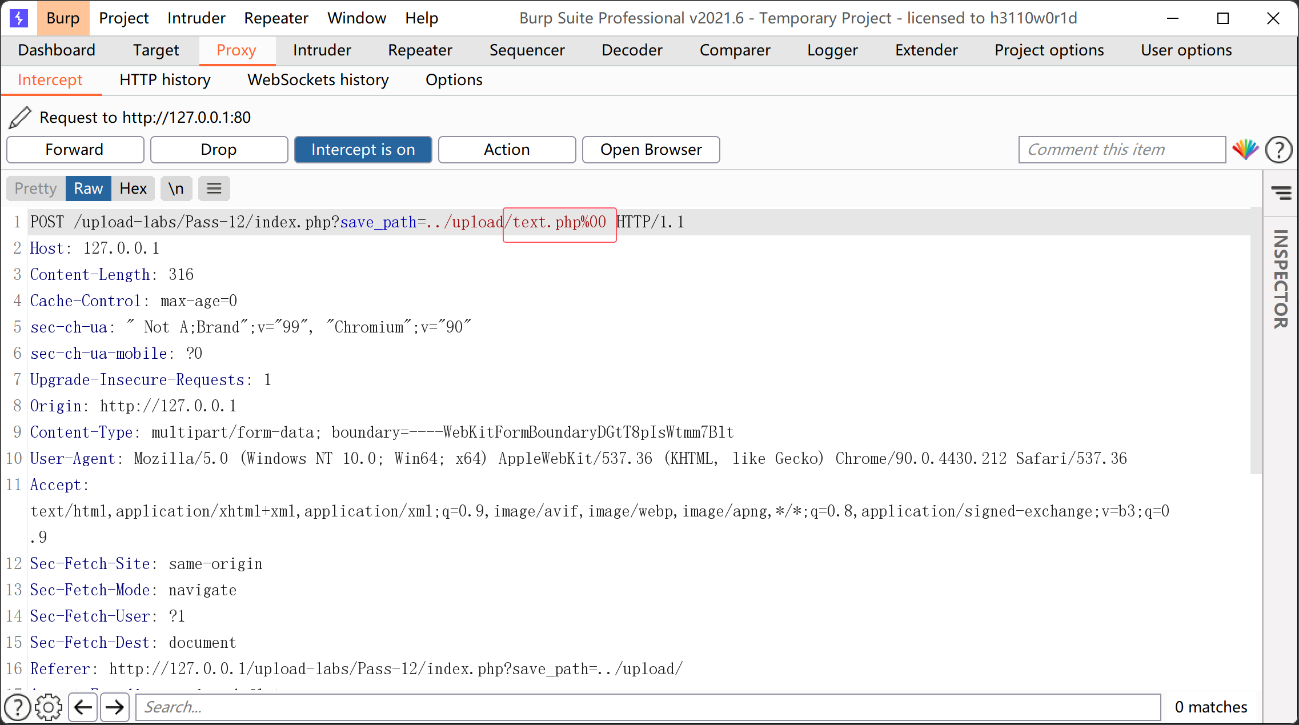This screenshot has height=725, width=1299.
Task: Click the Origin header line
Action: [x=134, y=406]
